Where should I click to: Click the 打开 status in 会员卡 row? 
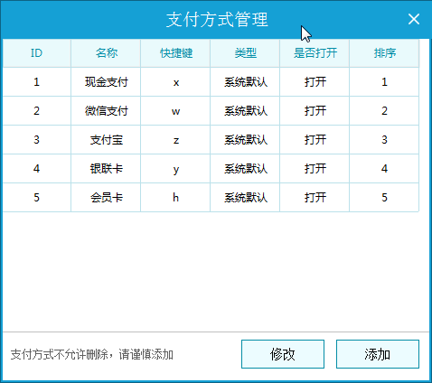315,198
